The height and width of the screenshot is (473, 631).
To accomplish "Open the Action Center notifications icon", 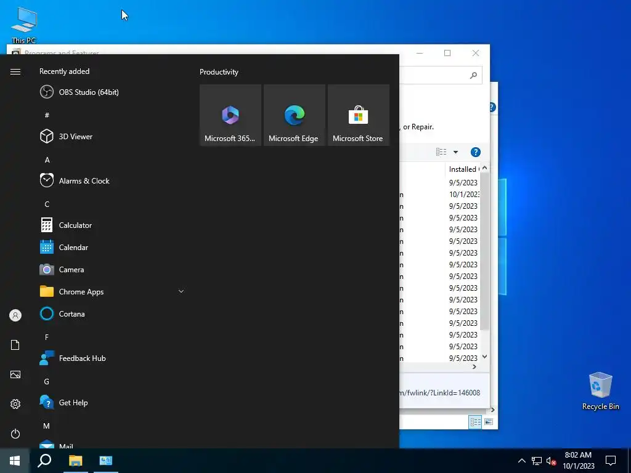I will coord(611,461).
